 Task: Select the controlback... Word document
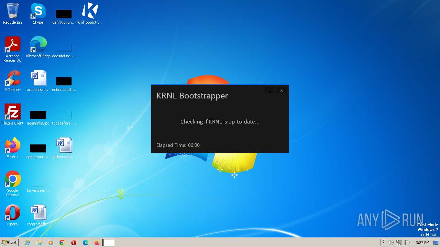click(x=38, y=215)
